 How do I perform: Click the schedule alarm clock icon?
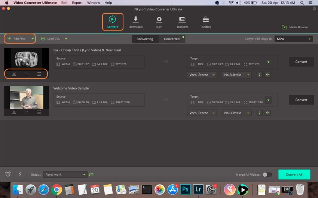[x=8, y=174]
